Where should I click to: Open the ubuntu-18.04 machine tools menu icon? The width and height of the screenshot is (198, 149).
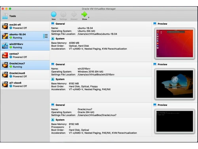(46, 36)
